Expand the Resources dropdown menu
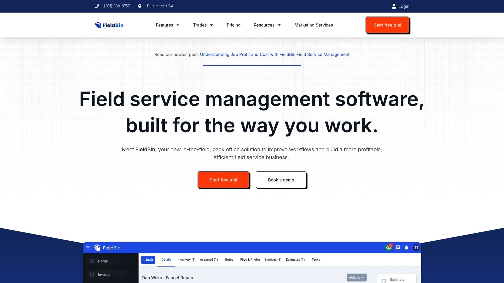 [x=267, y=25]
